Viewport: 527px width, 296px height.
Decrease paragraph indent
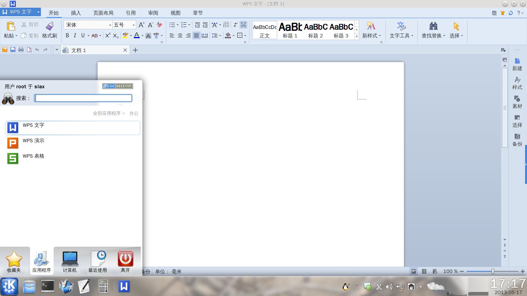point(197,25)
